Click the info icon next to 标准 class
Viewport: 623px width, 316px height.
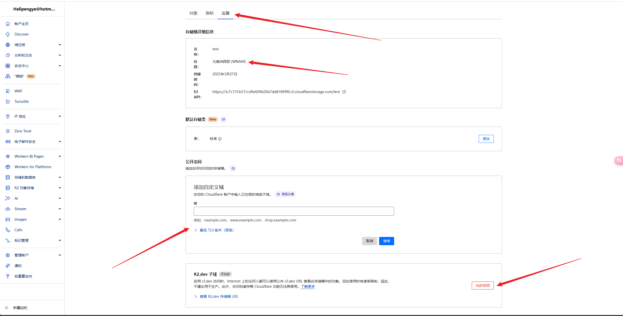pos(220,139)
